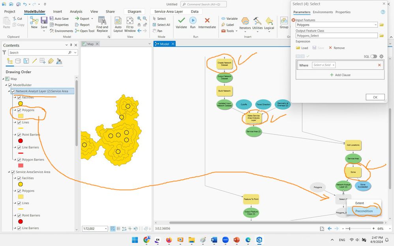The image size is (394, 246).
Task: Browse for Input Features folder icon
Action: 381,25
